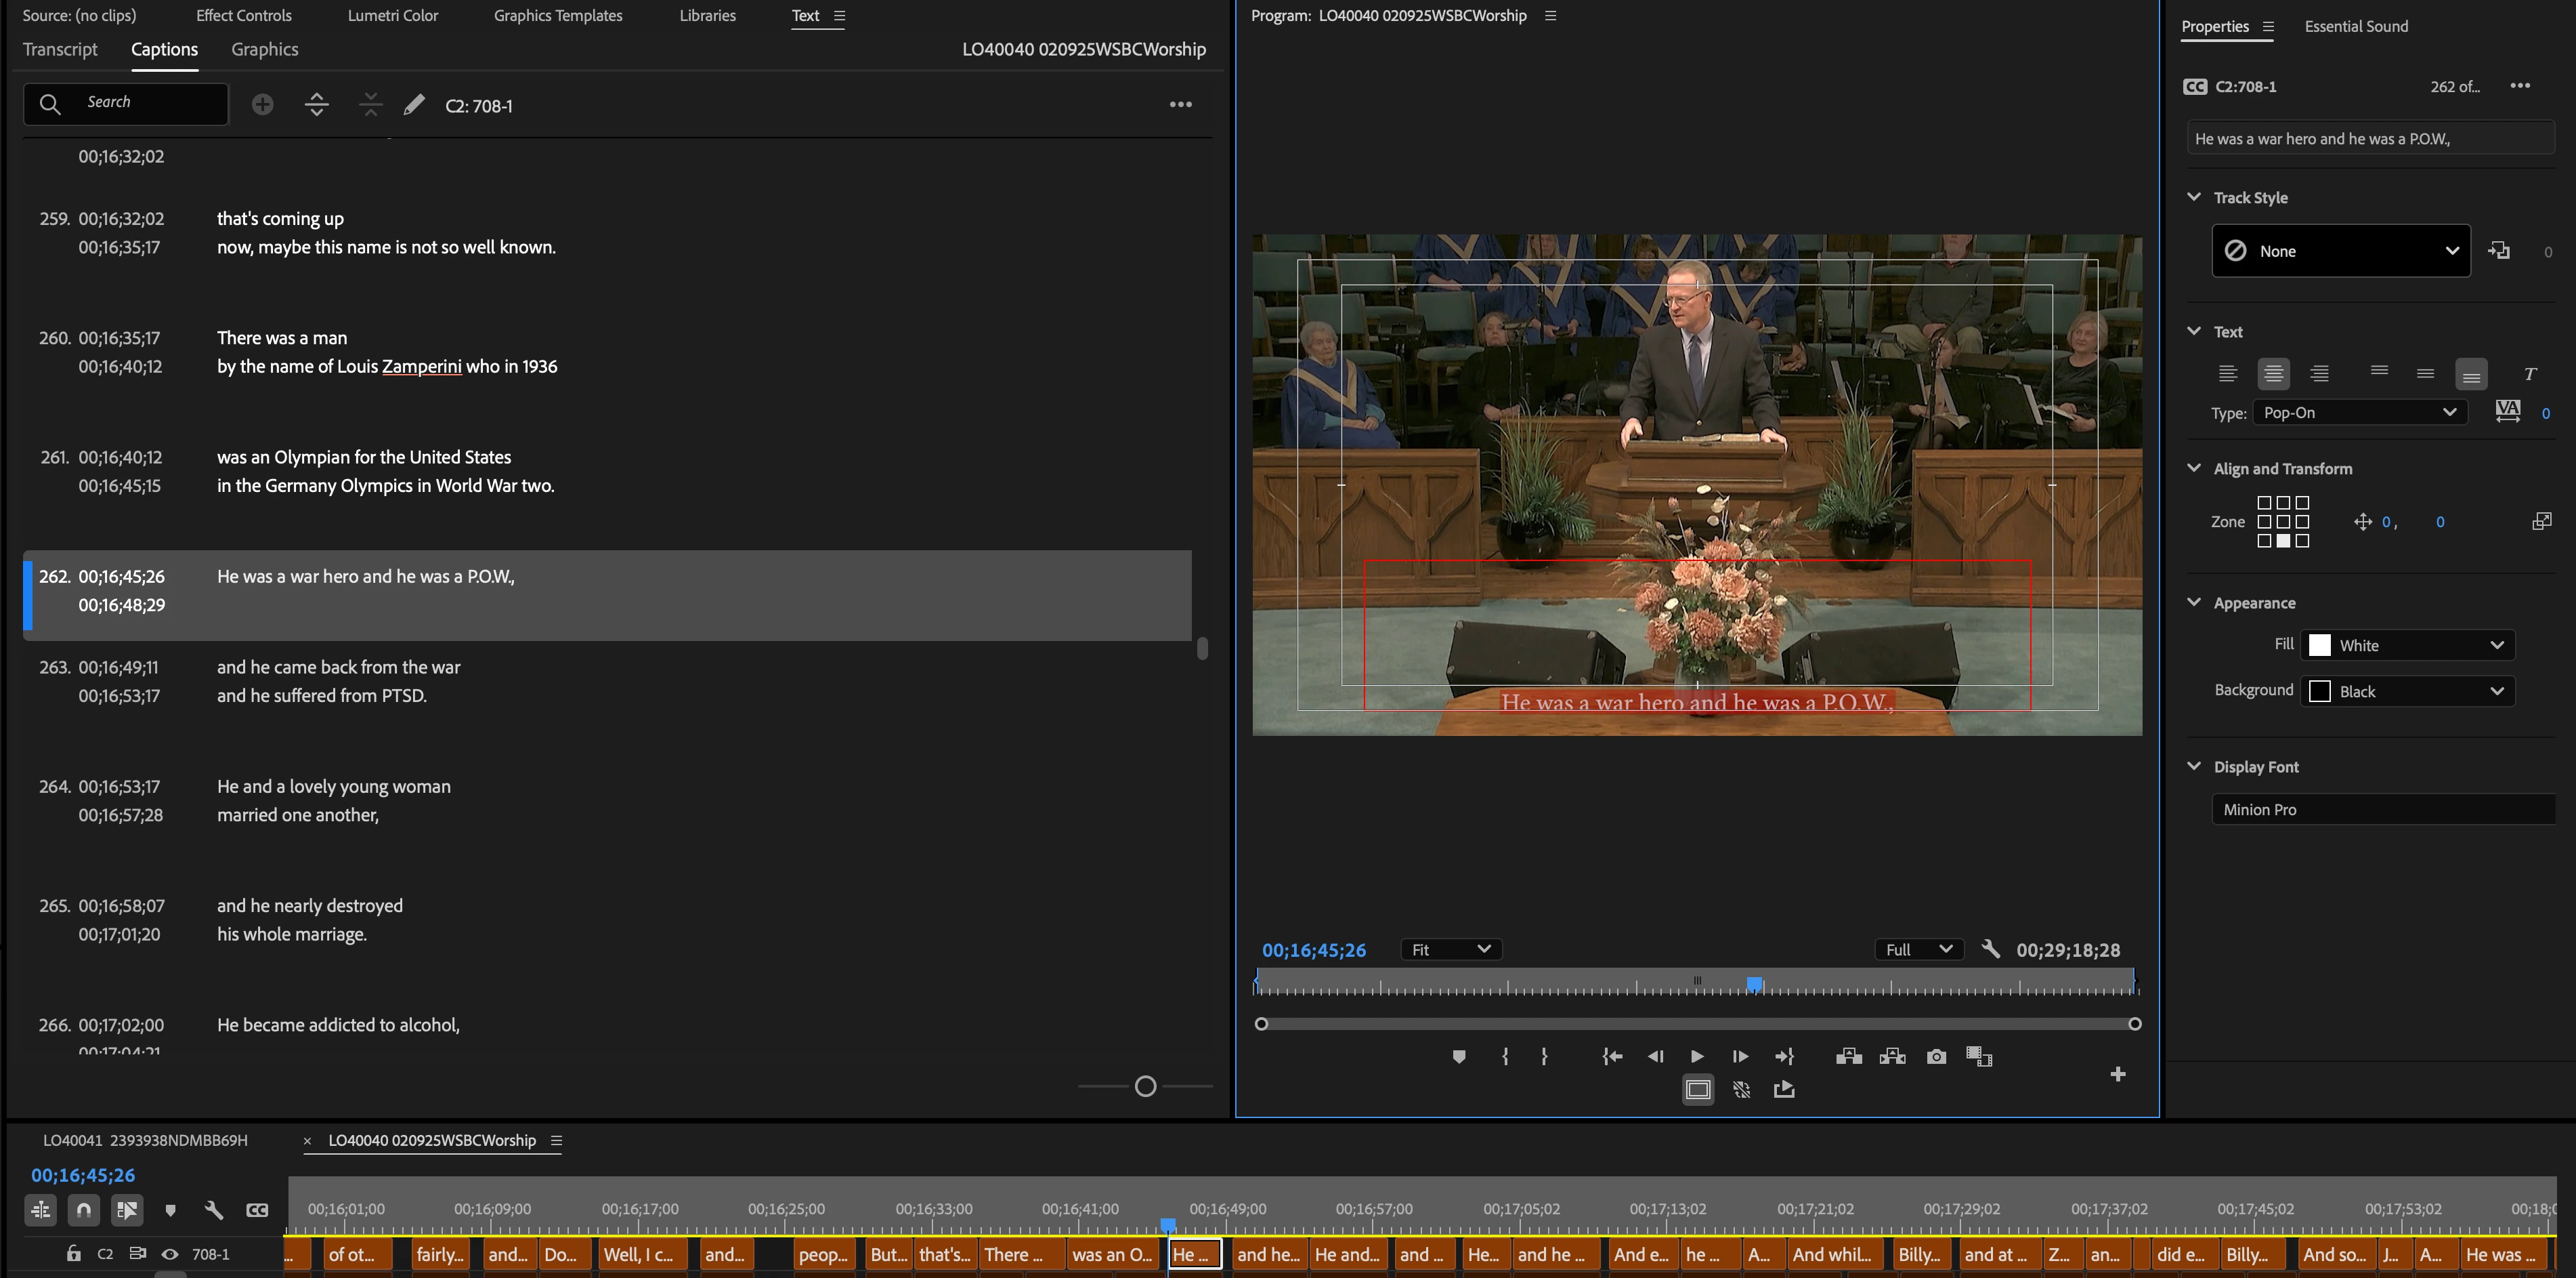Click the add marker icon in Program monitor
2576x1278 pixels.
(x=1458, y=1057)
